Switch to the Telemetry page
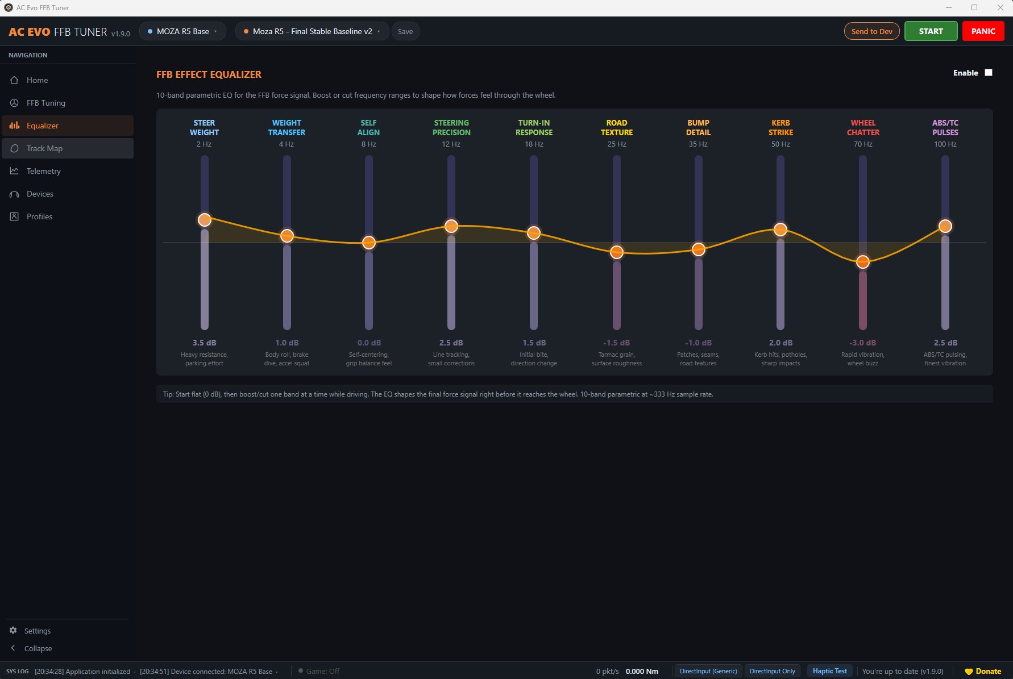Viewport: 1013px width, 679px height. pos(68,171)
